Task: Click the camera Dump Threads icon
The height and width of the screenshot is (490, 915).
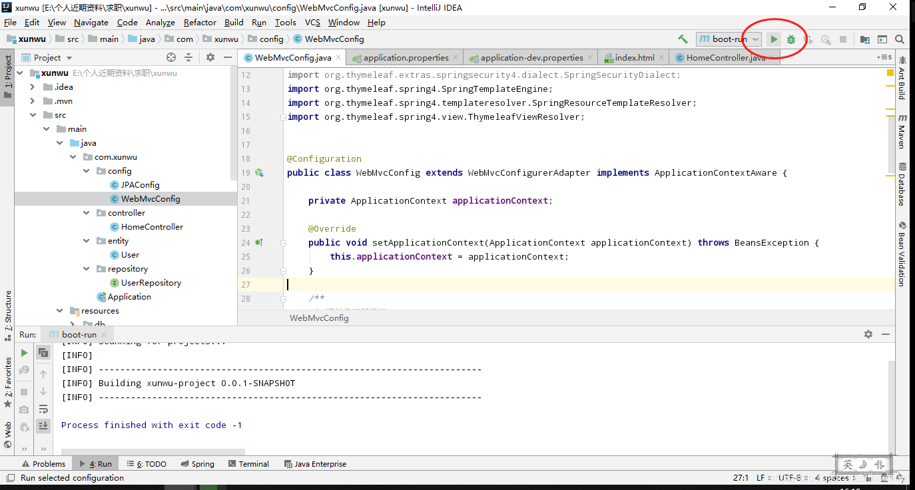Action: [25, 409]
